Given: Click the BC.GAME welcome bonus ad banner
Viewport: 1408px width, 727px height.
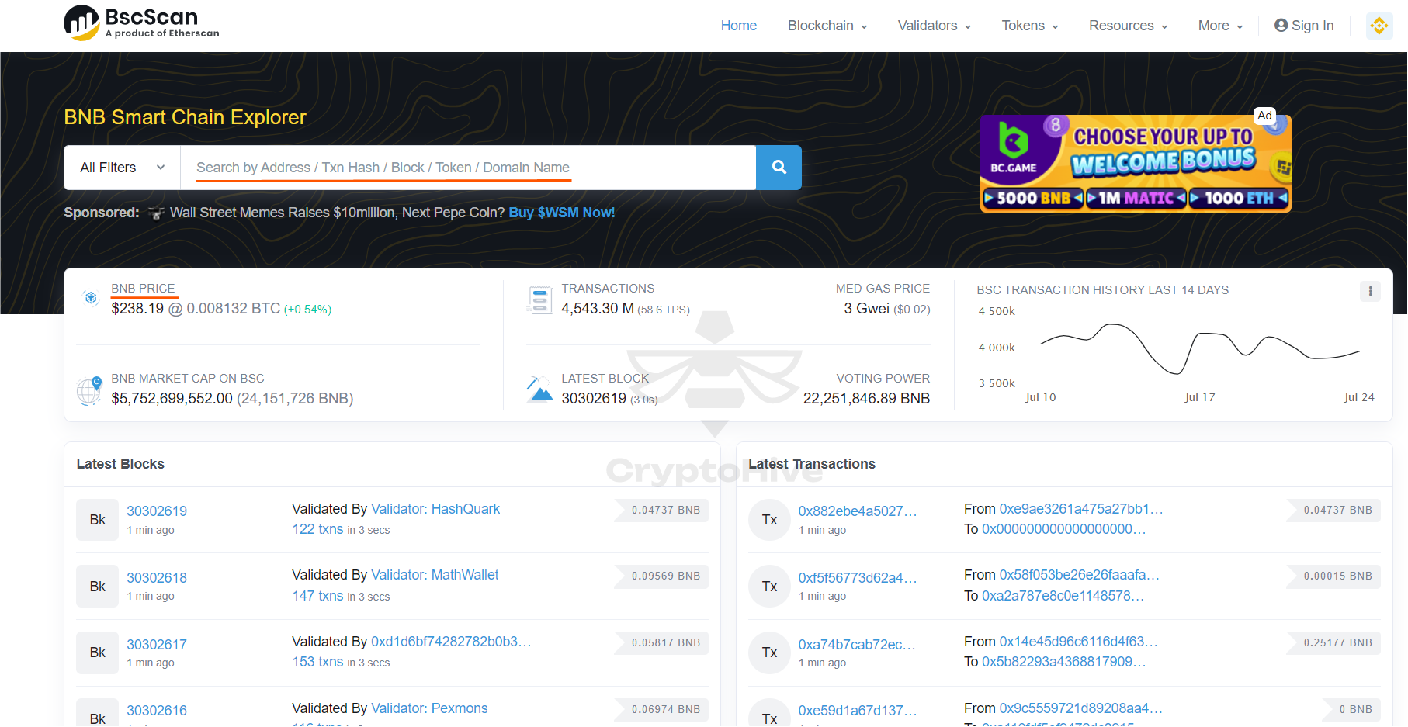Looking at the screenshot, I should (1136, 163).
